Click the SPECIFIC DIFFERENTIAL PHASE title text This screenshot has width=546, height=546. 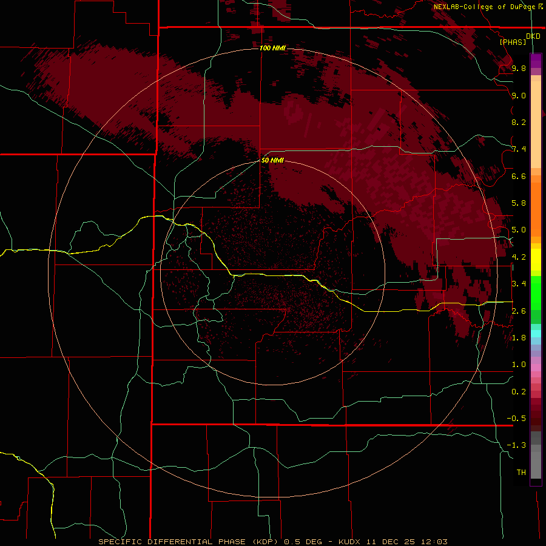(173, 542)
